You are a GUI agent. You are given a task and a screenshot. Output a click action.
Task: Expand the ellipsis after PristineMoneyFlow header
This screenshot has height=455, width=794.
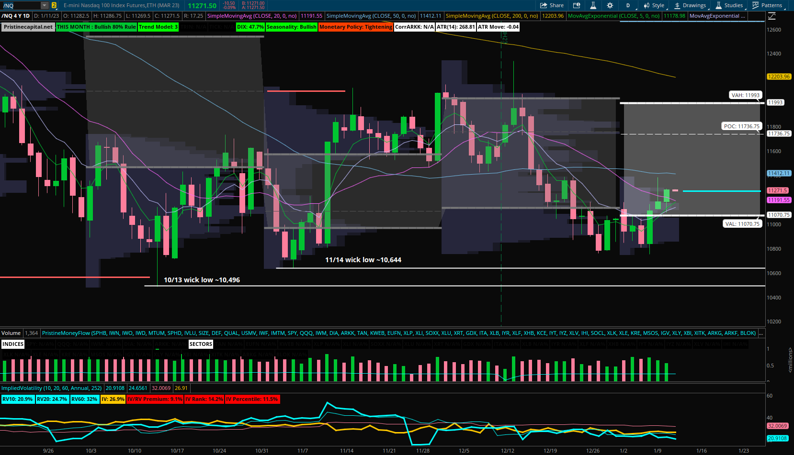point(761,333)
